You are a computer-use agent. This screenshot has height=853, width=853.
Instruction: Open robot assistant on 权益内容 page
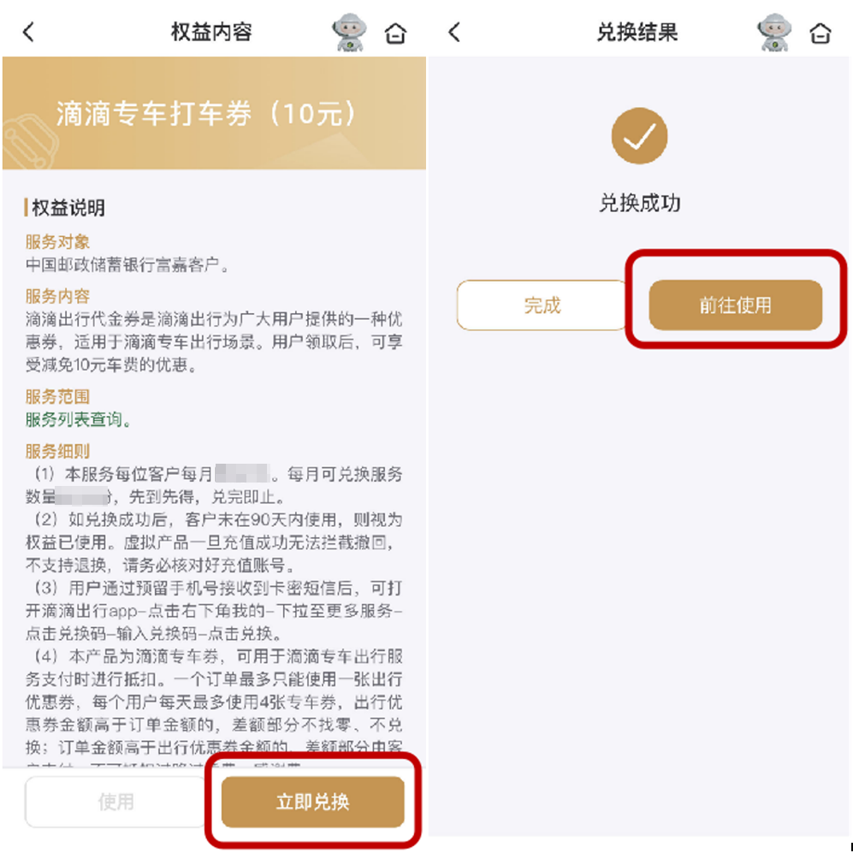click(x=349, y=33)
